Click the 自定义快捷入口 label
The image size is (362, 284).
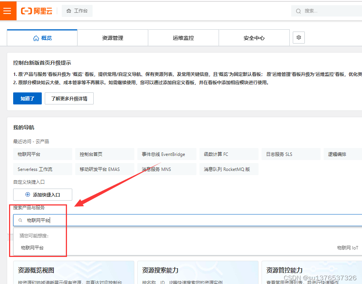[29, 182]
